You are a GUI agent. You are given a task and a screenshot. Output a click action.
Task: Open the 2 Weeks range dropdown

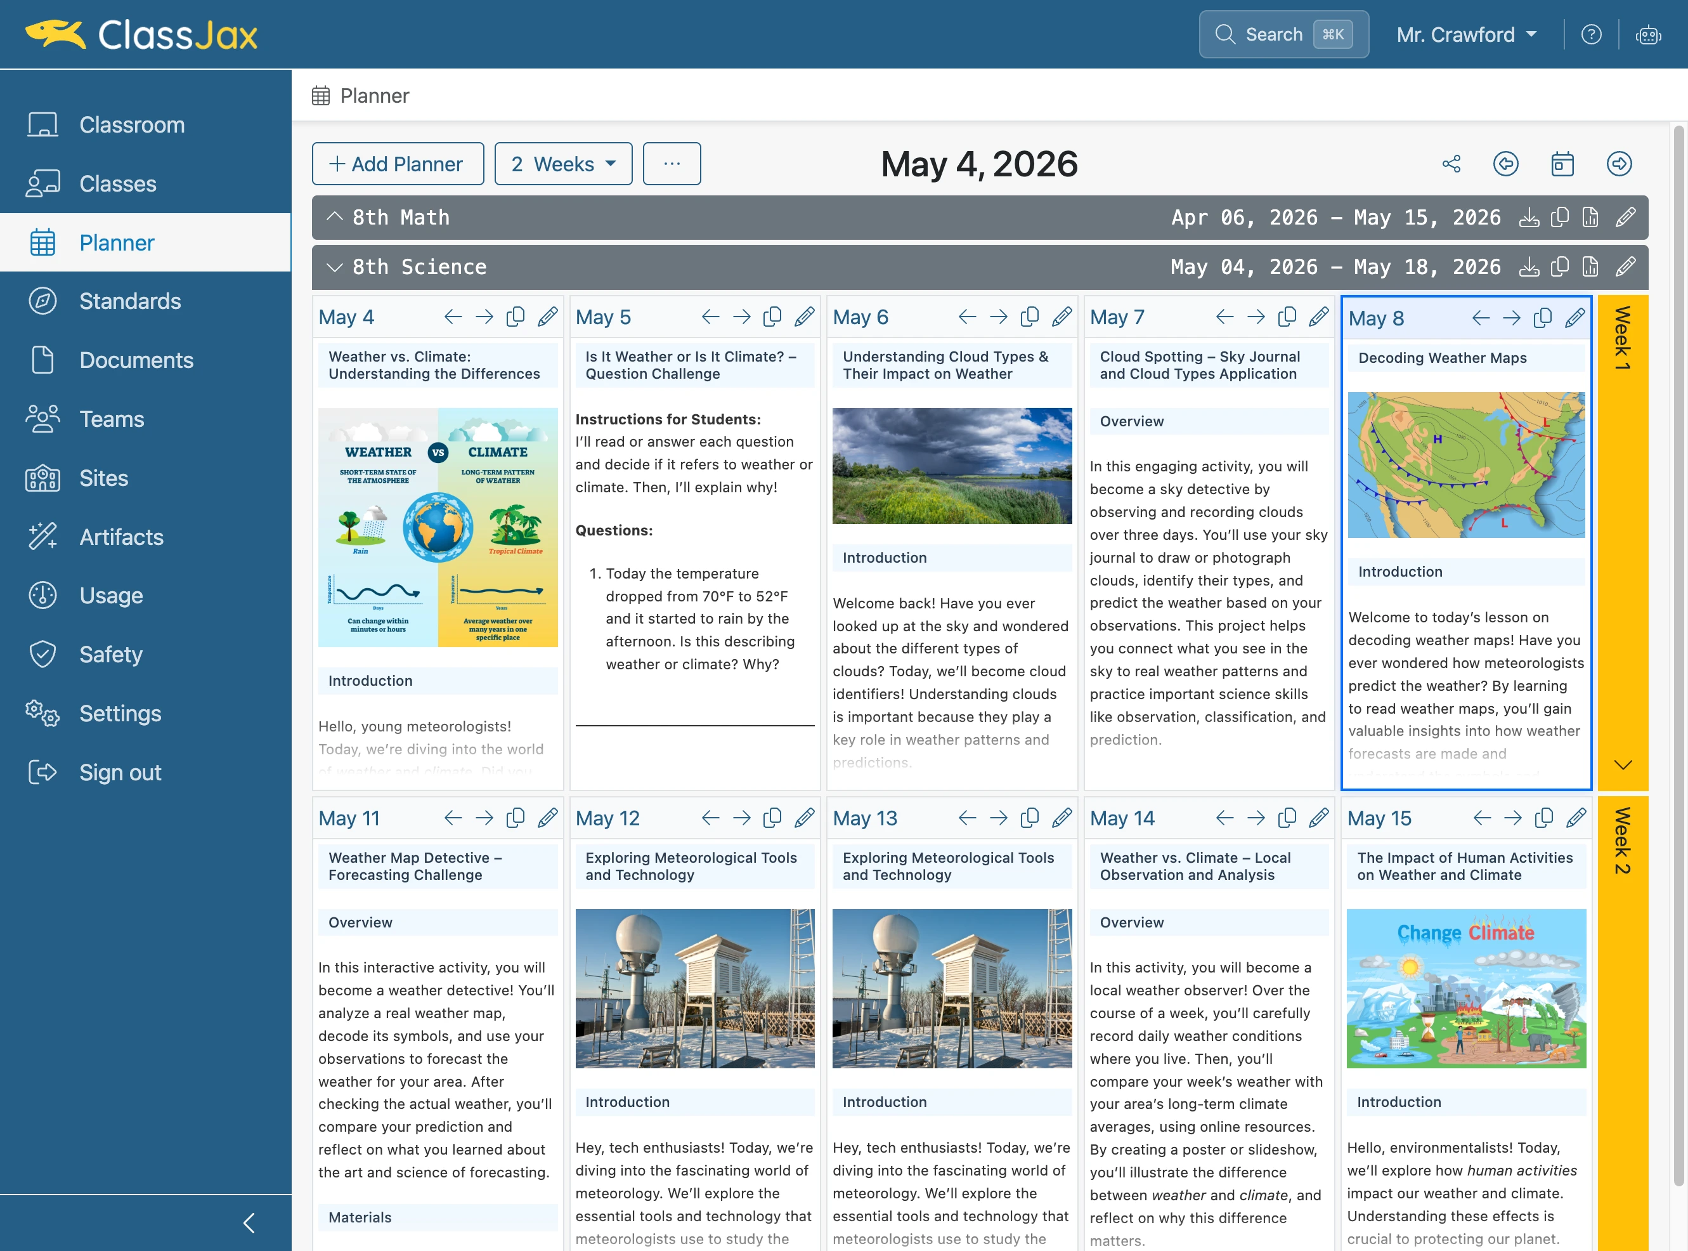[x=563, y=164]
